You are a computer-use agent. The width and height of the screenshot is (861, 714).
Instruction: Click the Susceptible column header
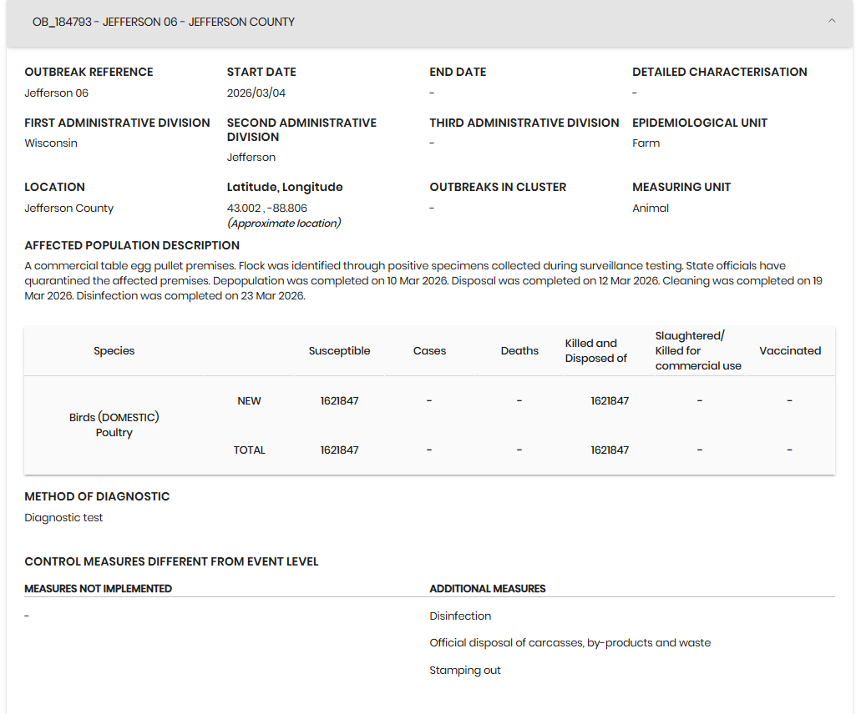click(339, 351)
